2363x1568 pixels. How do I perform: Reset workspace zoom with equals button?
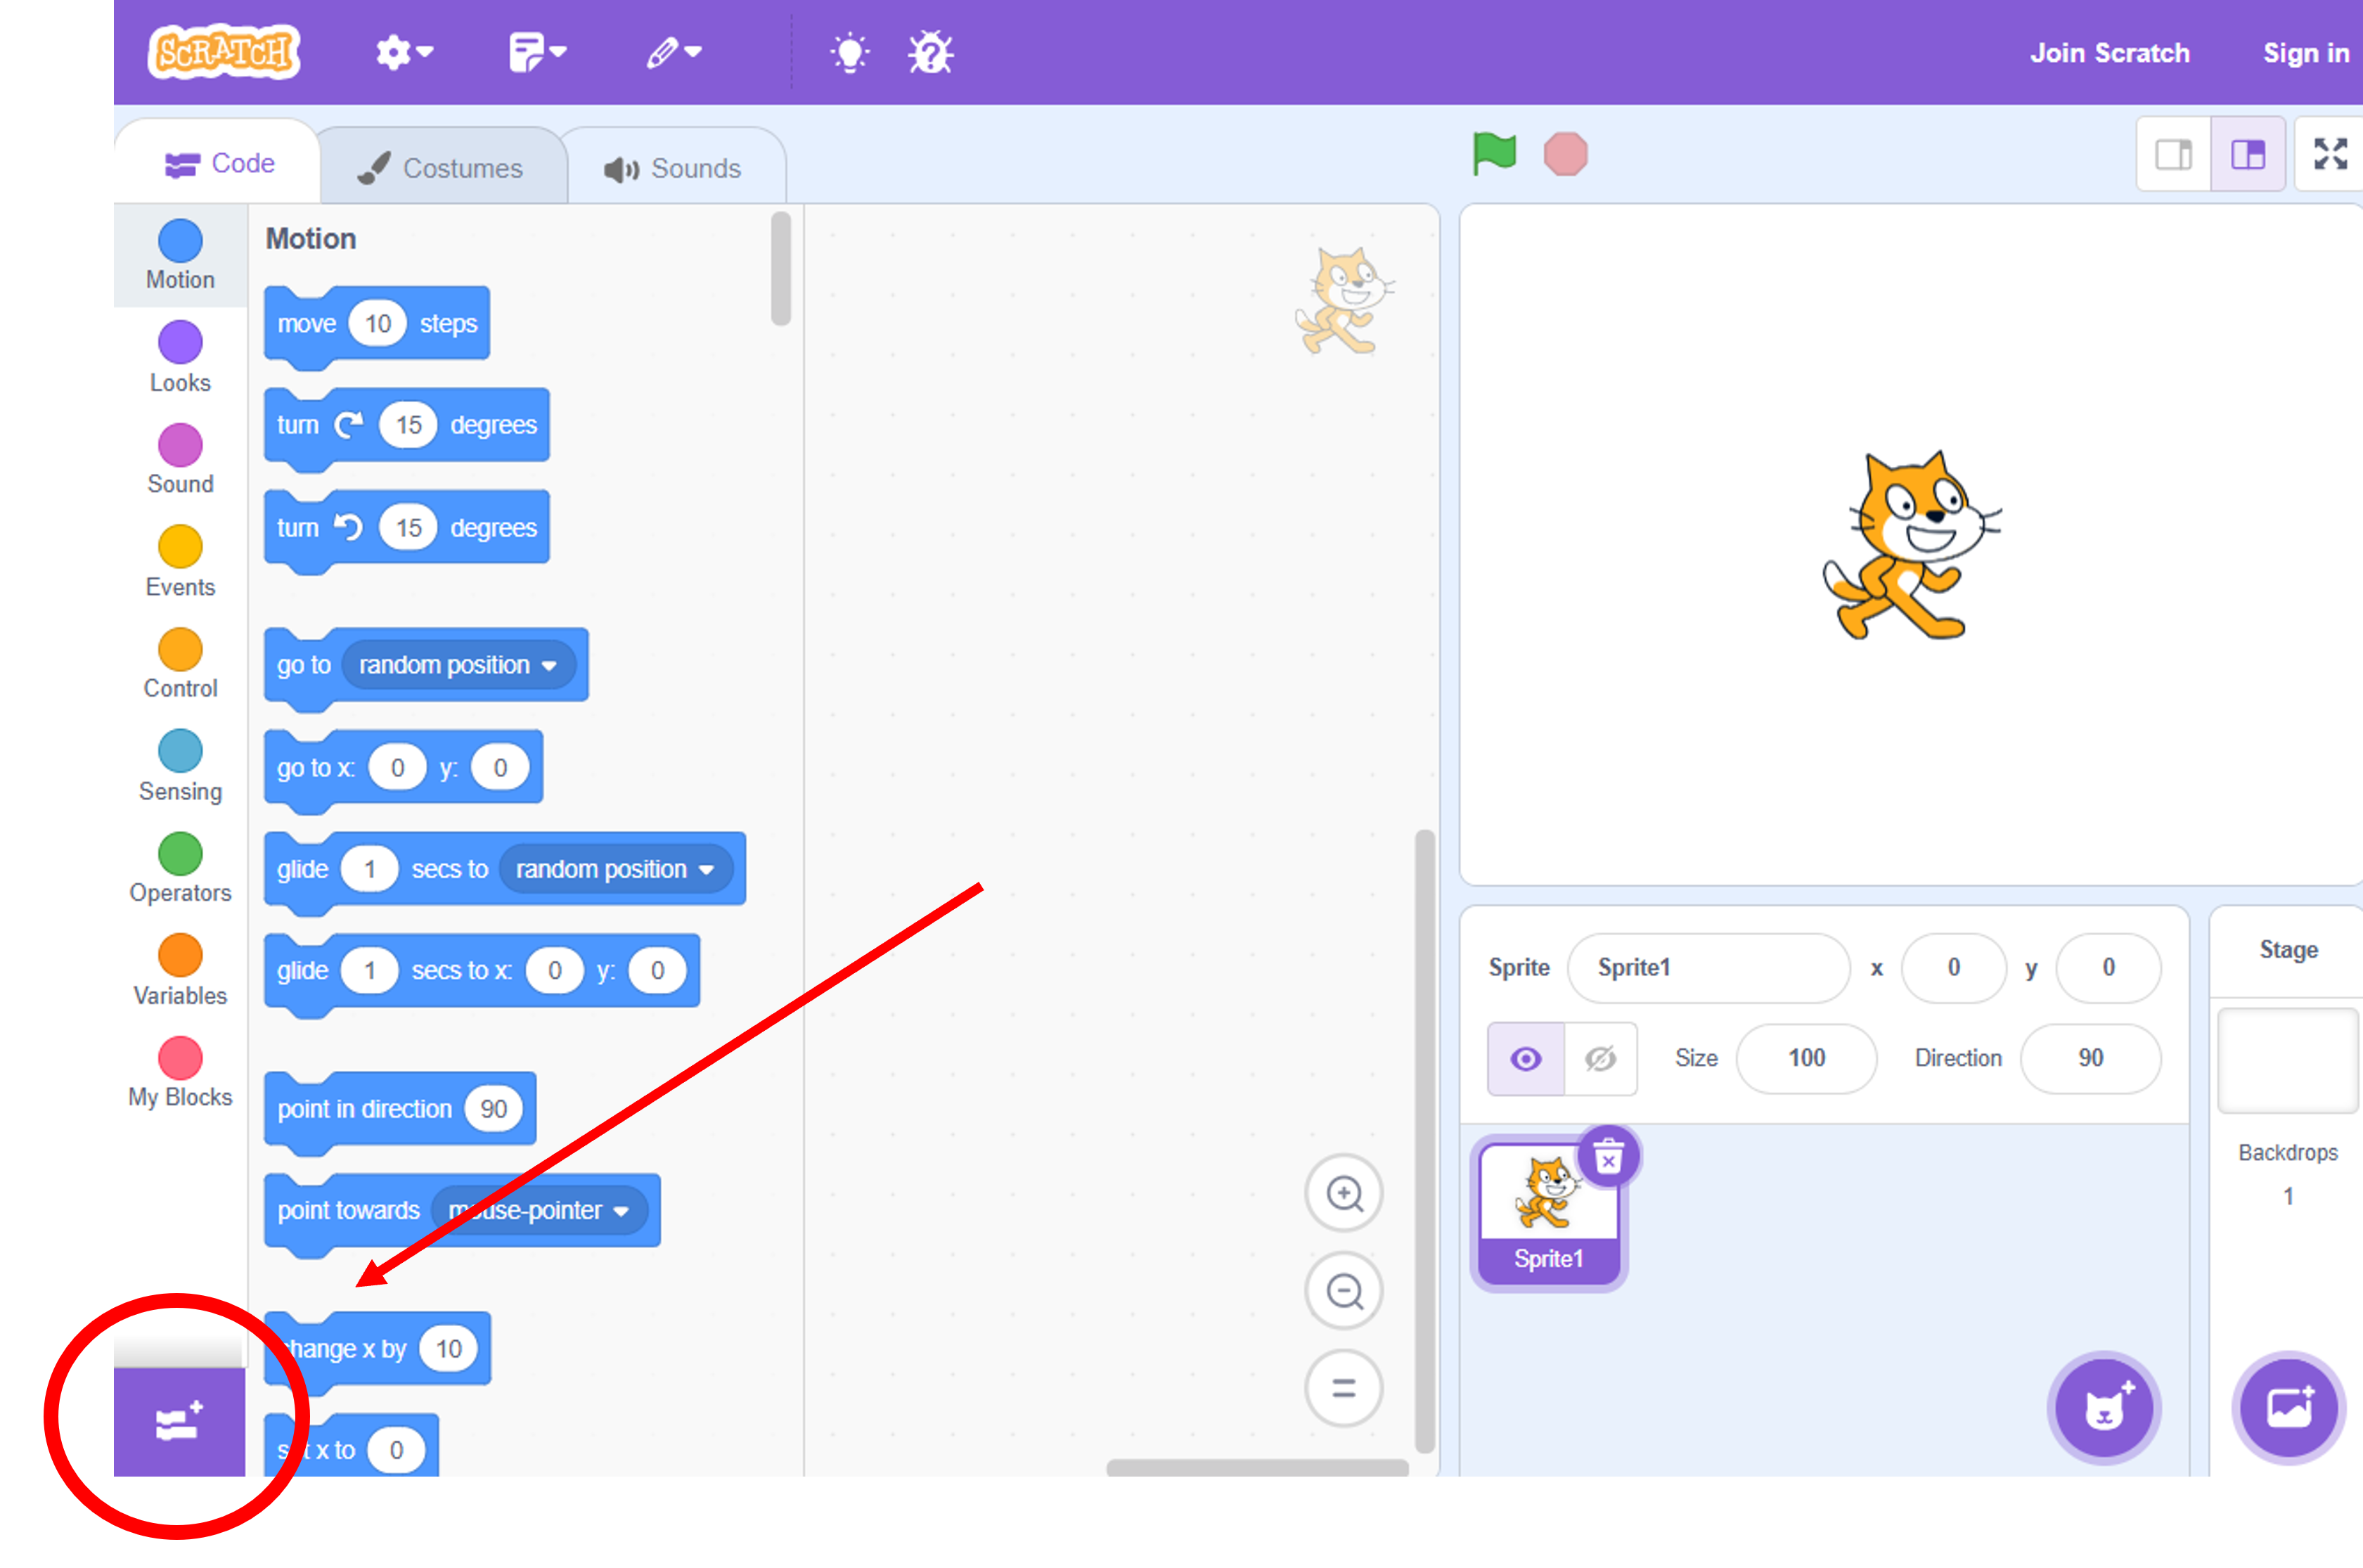(1344, 1388)
